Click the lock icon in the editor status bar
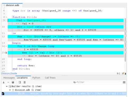Viewport: 128px width, 97px height. click(x=125, y=73)
